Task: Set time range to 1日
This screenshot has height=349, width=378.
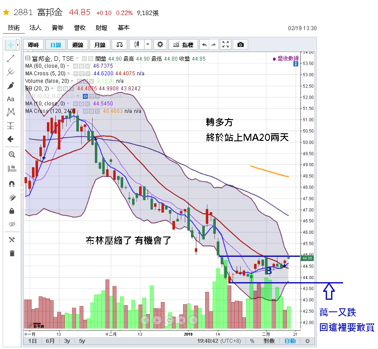Action: (x=32, y=341)
